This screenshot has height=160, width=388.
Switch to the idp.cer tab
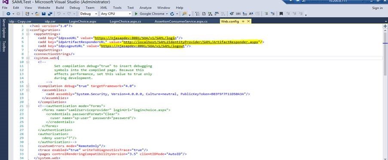50,22
